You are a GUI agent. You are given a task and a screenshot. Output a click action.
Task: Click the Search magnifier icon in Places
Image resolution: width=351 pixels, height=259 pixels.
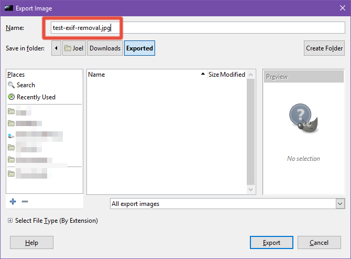pos(11,85)
